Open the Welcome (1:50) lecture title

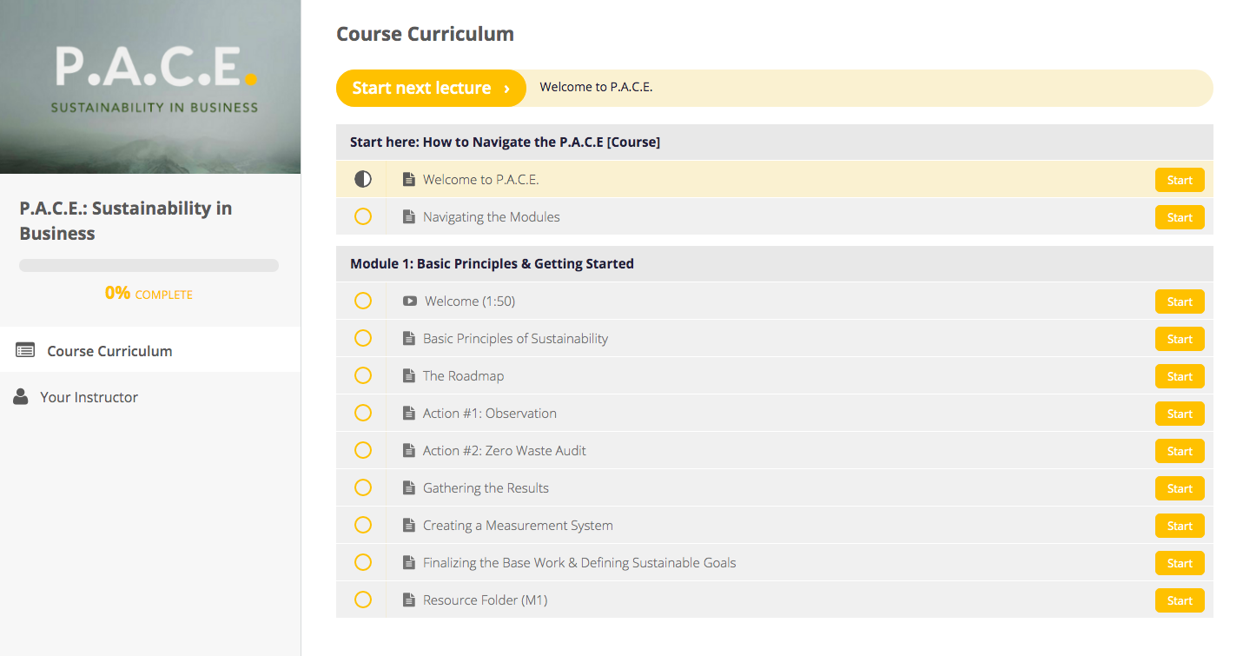[x=470, y=301]
